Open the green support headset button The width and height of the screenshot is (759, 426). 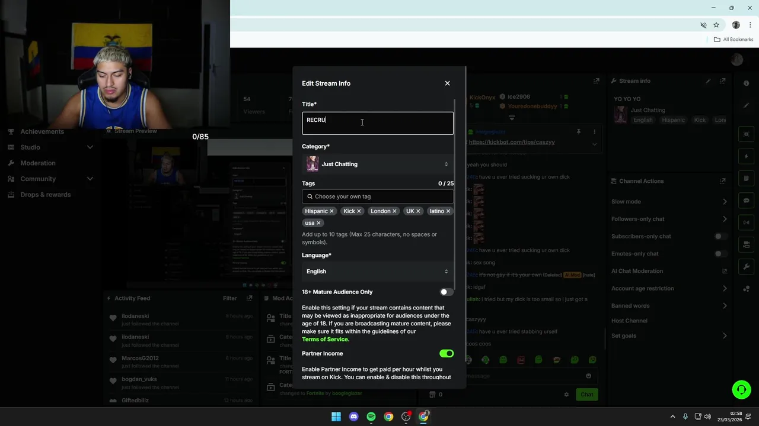[x=741, y=389]
